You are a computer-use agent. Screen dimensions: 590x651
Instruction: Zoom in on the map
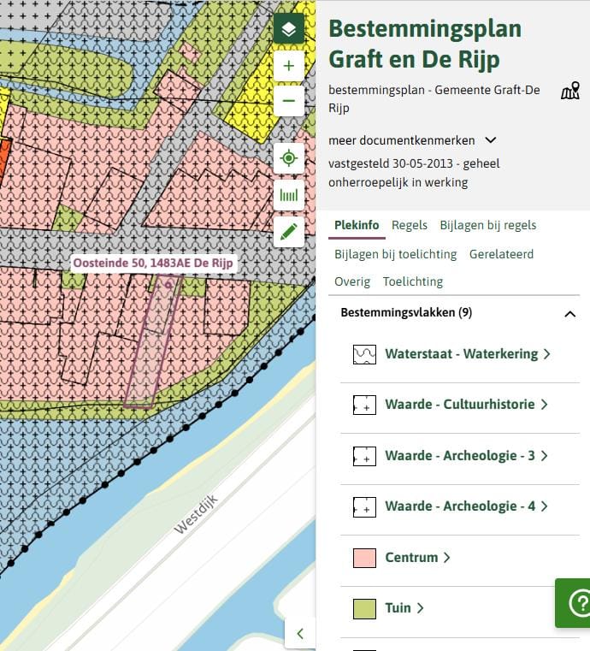point(289,66)
